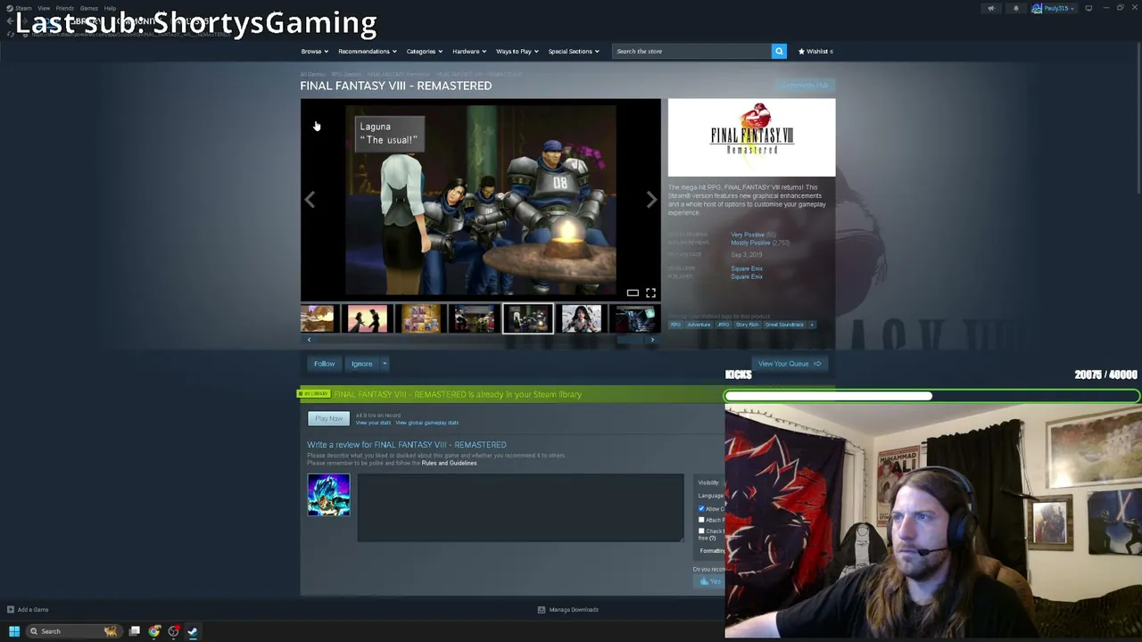Open Google Chrome from the taskbar

click(x=154, y=631)
